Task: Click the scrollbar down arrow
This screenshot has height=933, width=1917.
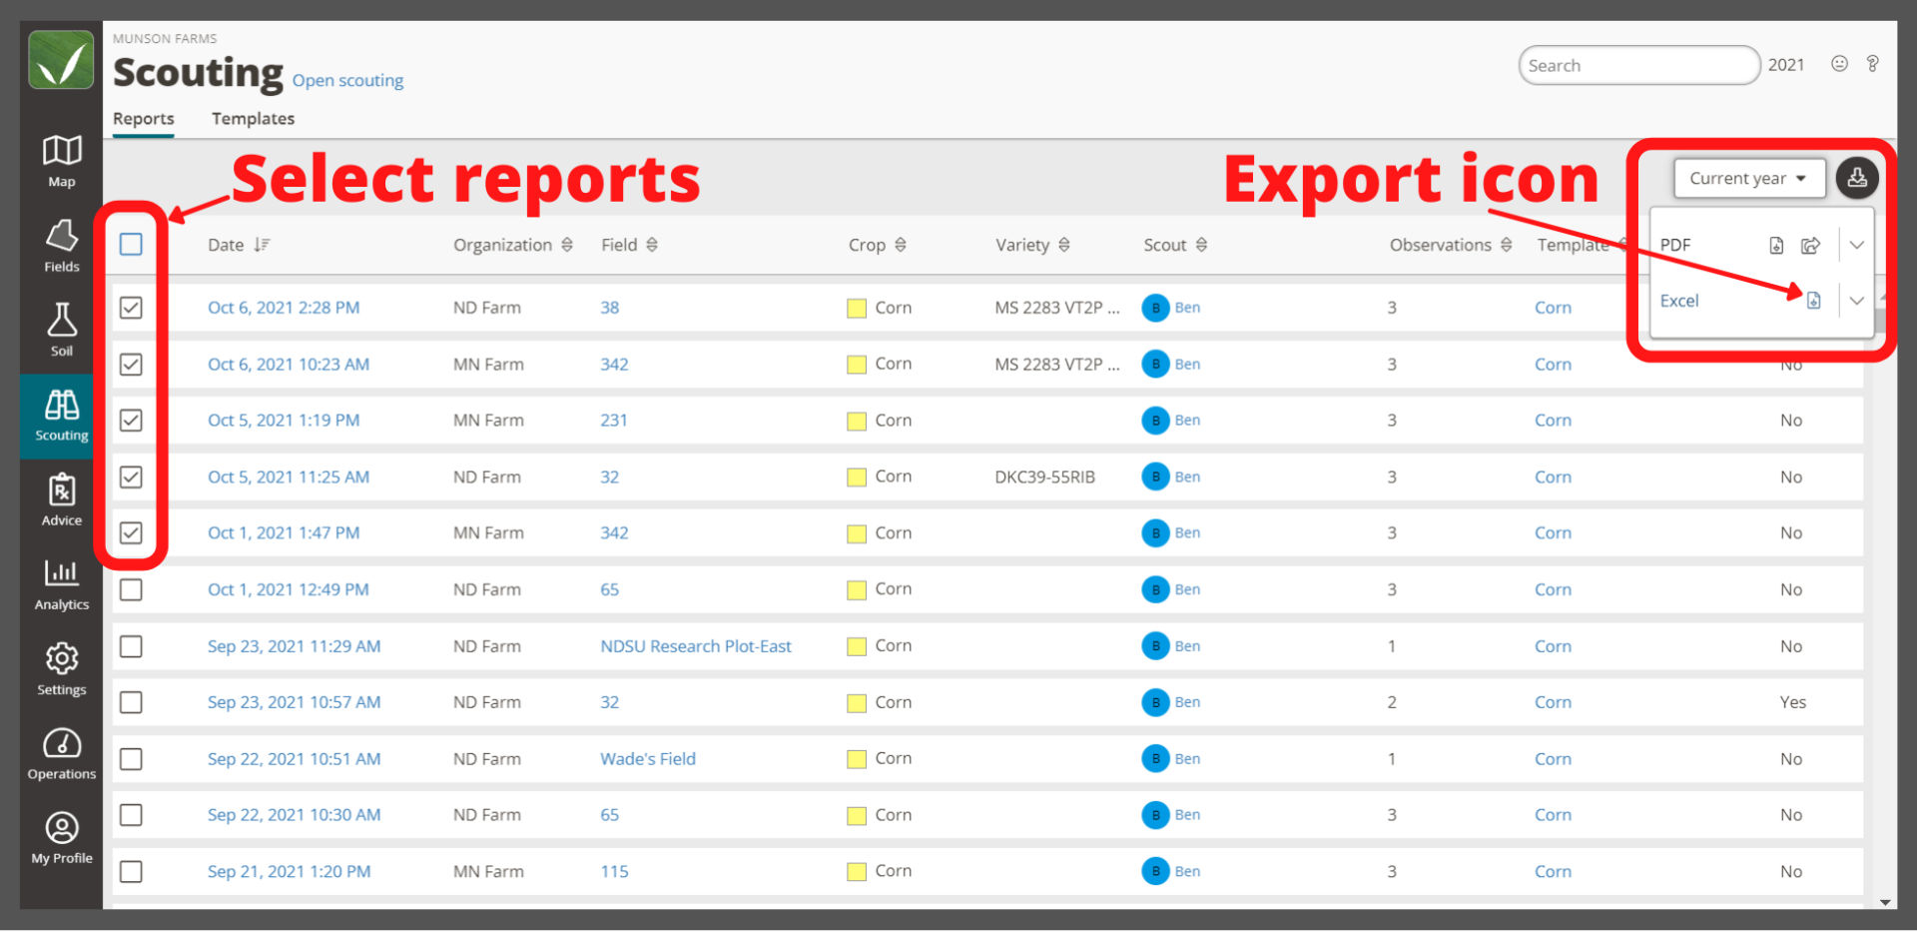Action: [1885, 902]
